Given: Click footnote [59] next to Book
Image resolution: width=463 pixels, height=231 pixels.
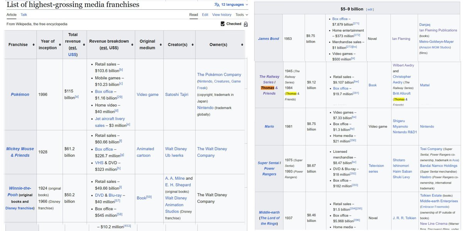Looking at the screenshot, I should click(x=149, y=197).
